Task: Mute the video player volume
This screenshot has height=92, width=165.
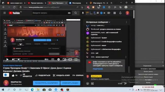Action: 19,59
